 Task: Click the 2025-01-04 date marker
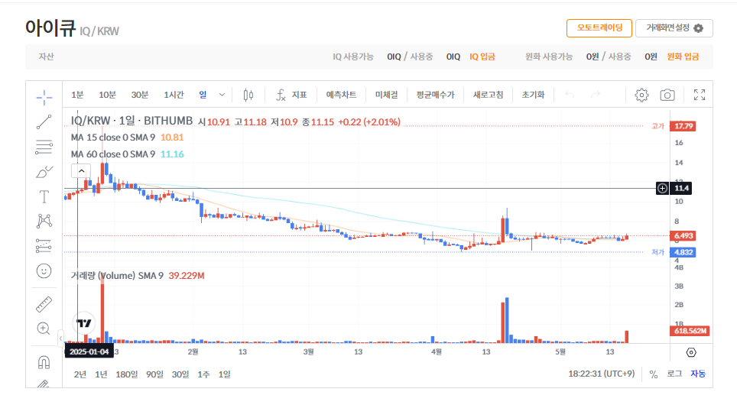click(89, 351)
